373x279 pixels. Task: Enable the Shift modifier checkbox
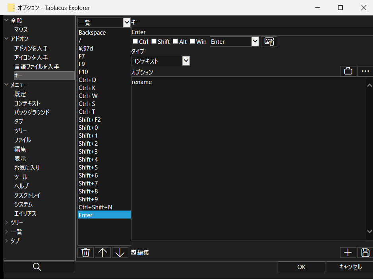point(154,41)
